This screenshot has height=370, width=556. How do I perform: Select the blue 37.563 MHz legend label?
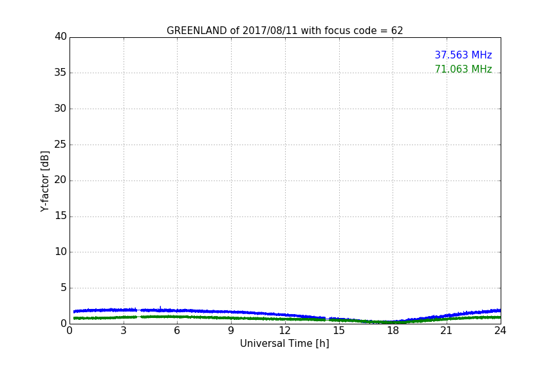click(463, 55)
